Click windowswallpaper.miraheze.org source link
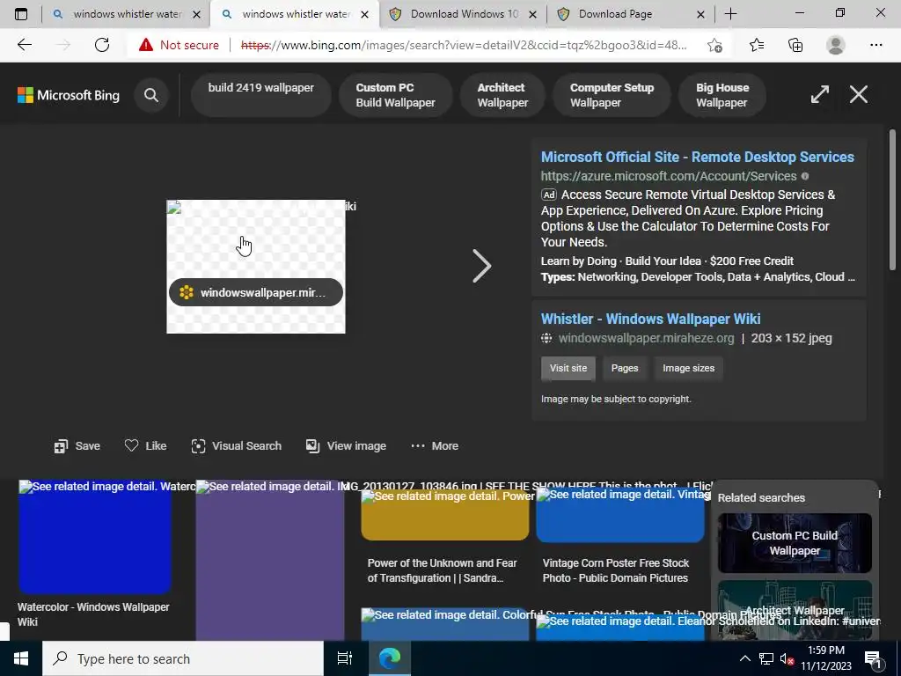Viewport: 901px width, 676px height. coord(646,338)
